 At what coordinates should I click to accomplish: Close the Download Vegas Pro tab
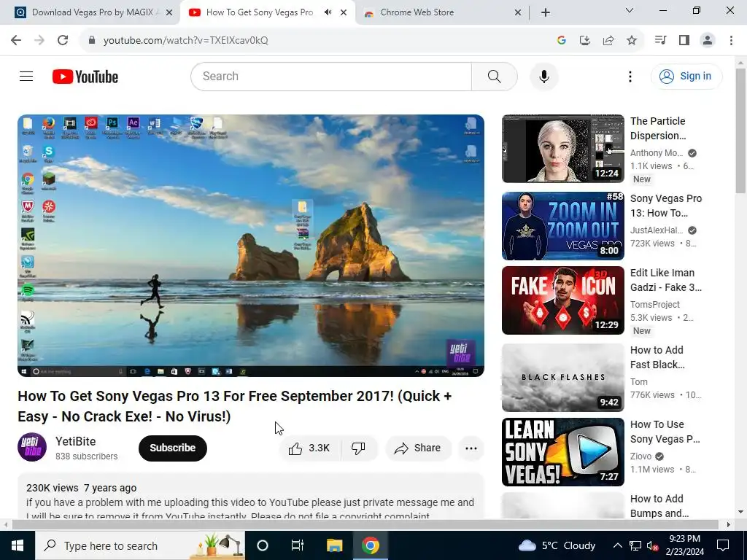[169, 13]
